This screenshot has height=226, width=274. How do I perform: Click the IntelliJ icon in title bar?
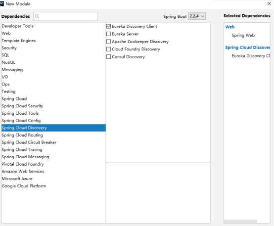click(x=2, y=3)
